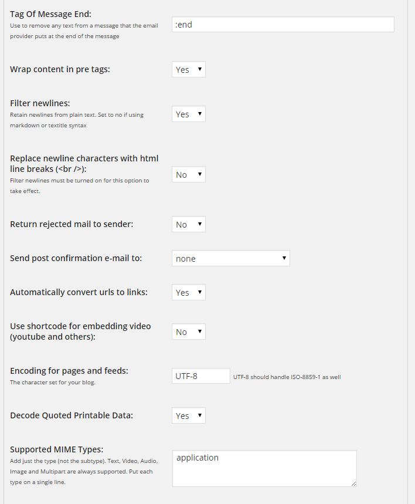Open the Automatically convert urls to links dropdown

[x=189, y=292]
